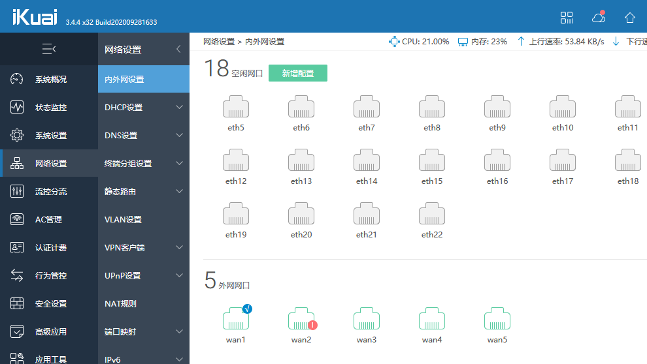The height and width of the screenshot is (364, 647).
Task: Collapse the 网络设置 submenu panel arrow
Action: [x=178, y=49]
